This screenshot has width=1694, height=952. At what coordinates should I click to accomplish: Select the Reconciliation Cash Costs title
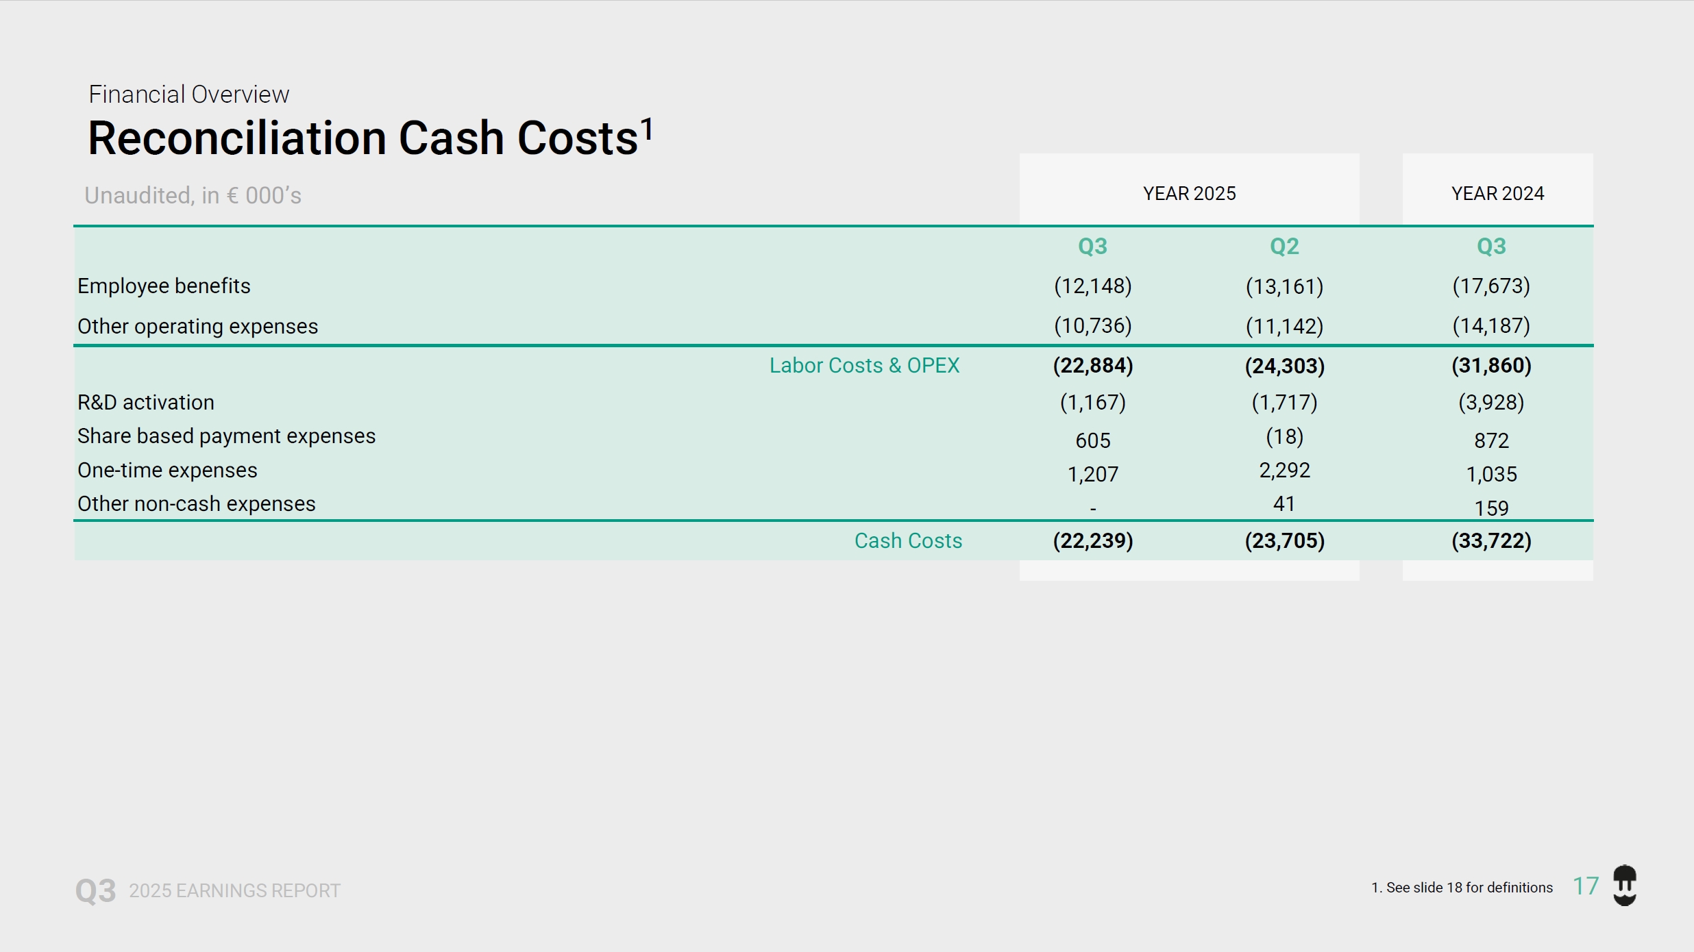coord(363,138)
